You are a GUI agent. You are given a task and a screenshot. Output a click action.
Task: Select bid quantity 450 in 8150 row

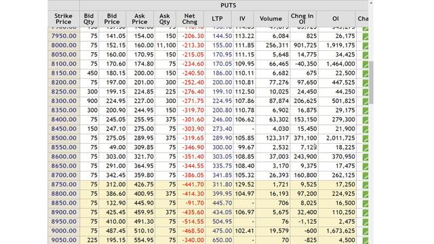(x=92, y=73)
